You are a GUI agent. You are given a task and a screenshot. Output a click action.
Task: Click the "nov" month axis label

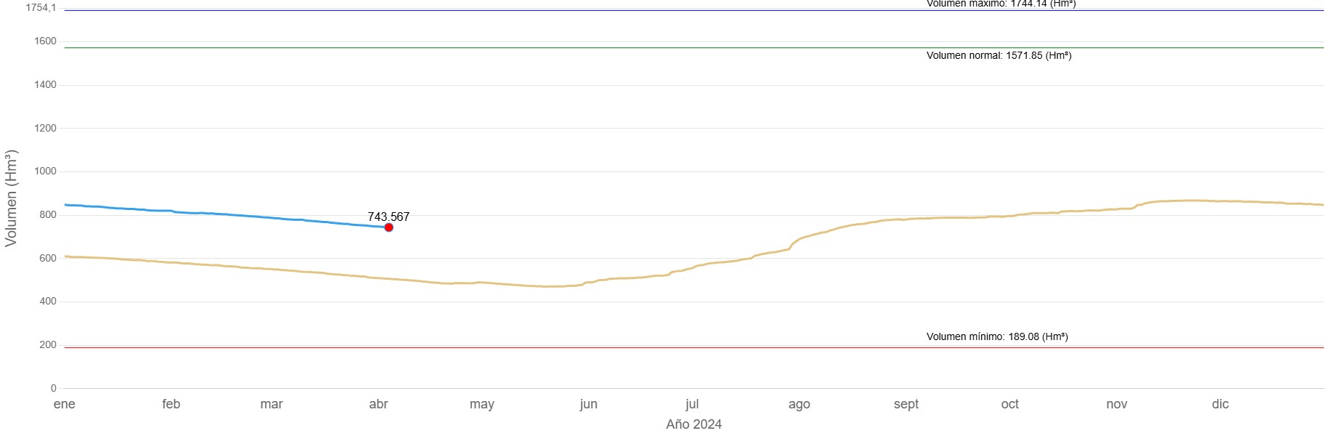(1116, 404)
